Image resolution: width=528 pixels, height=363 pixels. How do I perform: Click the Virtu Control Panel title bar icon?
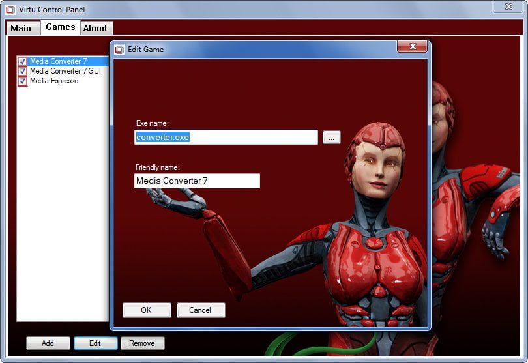[x=10, y=10]
